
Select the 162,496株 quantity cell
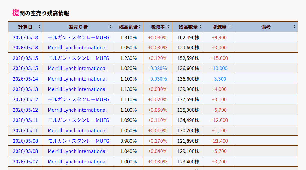click(188, 37)
